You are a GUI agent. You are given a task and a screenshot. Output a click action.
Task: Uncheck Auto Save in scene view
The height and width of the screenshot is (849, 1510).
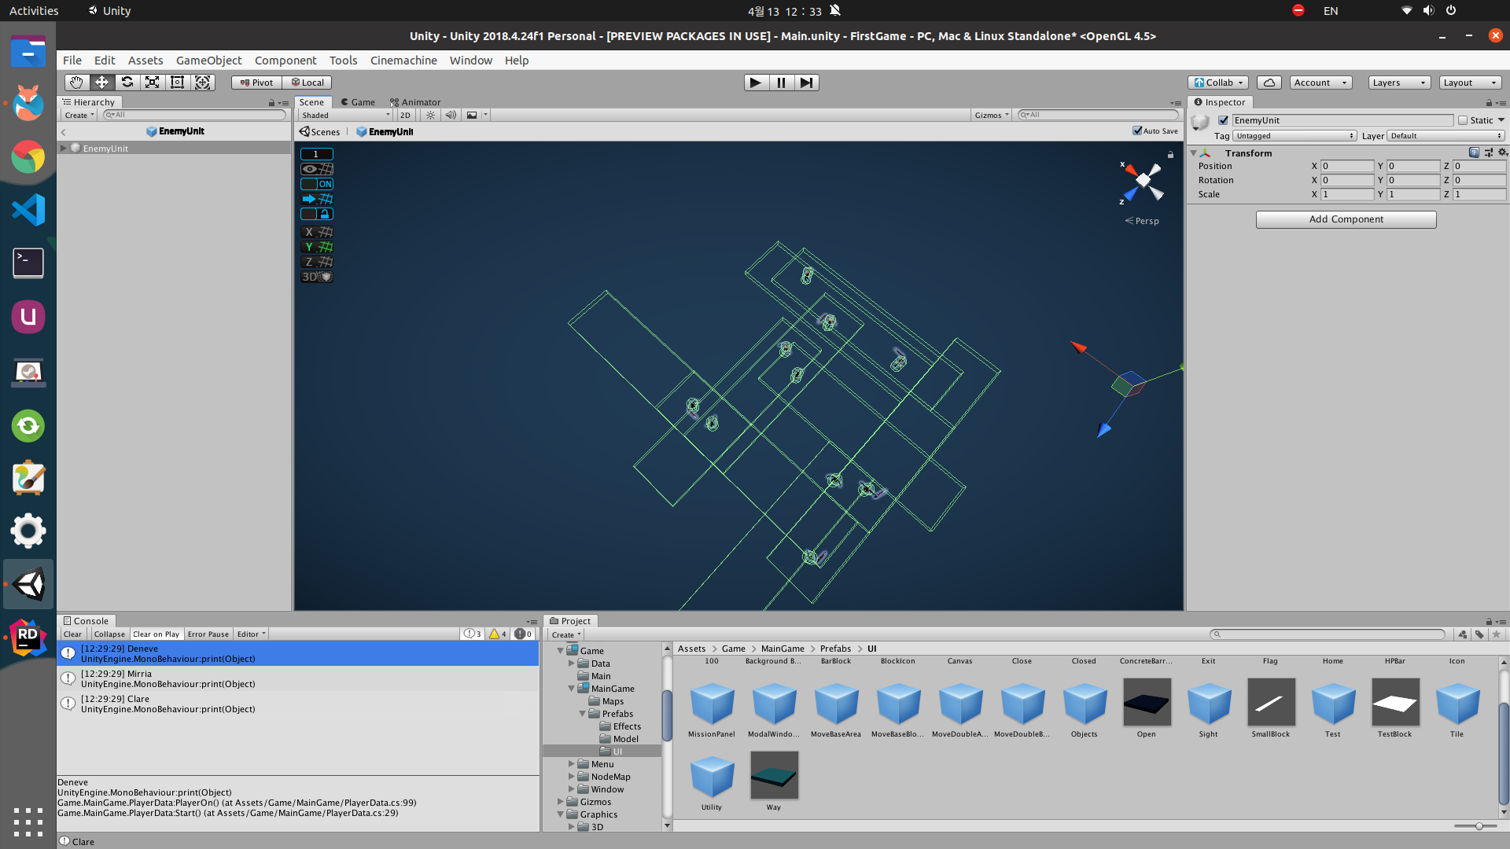tap(1137, 130)
